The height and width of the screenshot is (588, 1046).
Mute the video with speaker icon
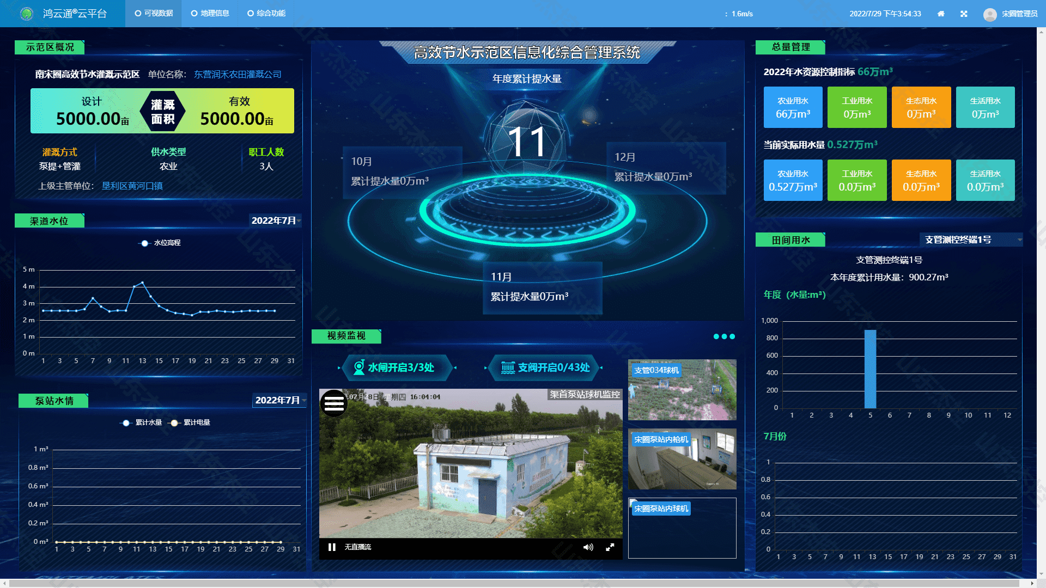[x=588, y=547]
